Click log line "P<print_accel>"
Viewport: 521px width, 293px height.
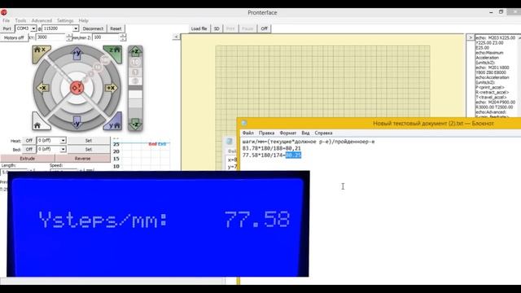490,87
